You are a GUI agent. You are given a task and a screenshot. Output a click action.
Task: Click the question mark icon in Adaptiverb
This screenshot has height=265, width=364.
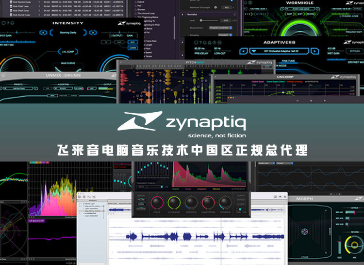click(201, 43)
